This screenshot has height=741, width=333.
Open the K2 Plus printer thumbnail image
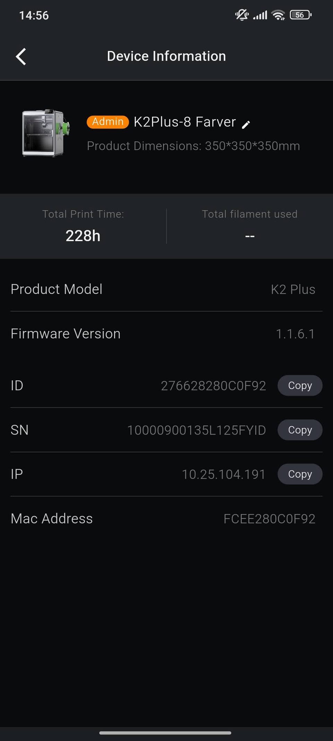coord(45,133)
